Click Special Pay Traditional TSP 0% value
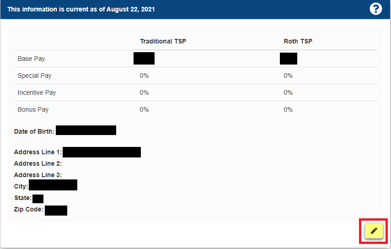The width and height of the screenshot is (391, 249). (x=144, y=76)
